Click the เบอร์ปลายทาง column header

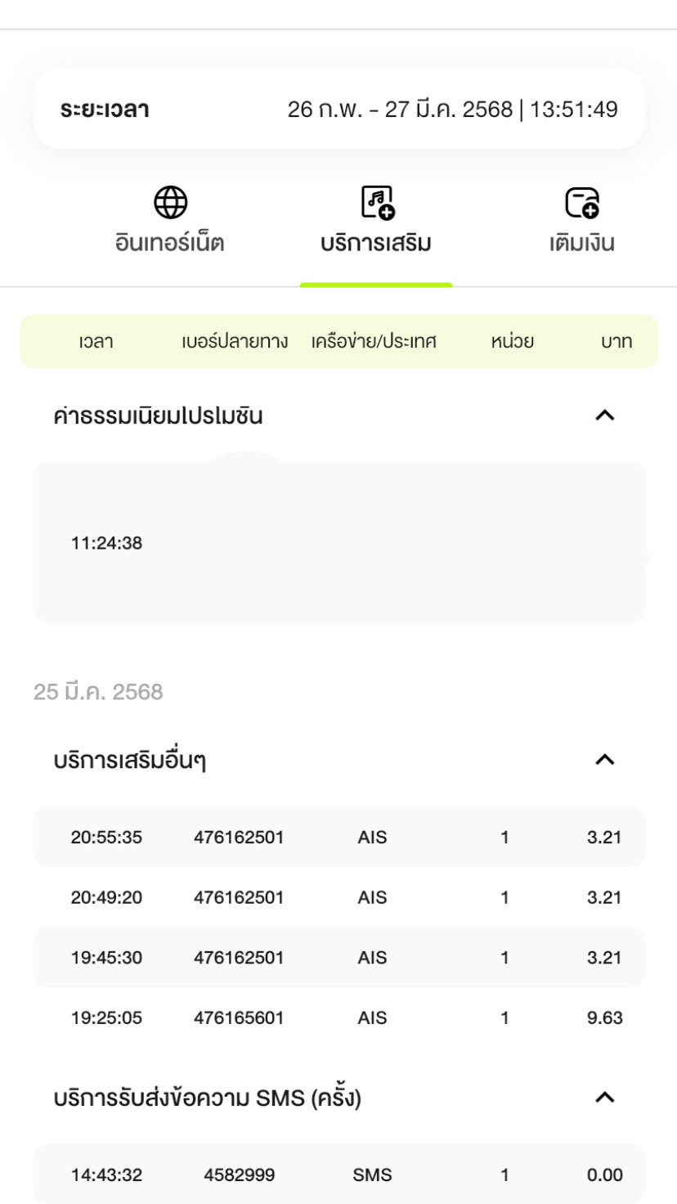tap(235, 342)
